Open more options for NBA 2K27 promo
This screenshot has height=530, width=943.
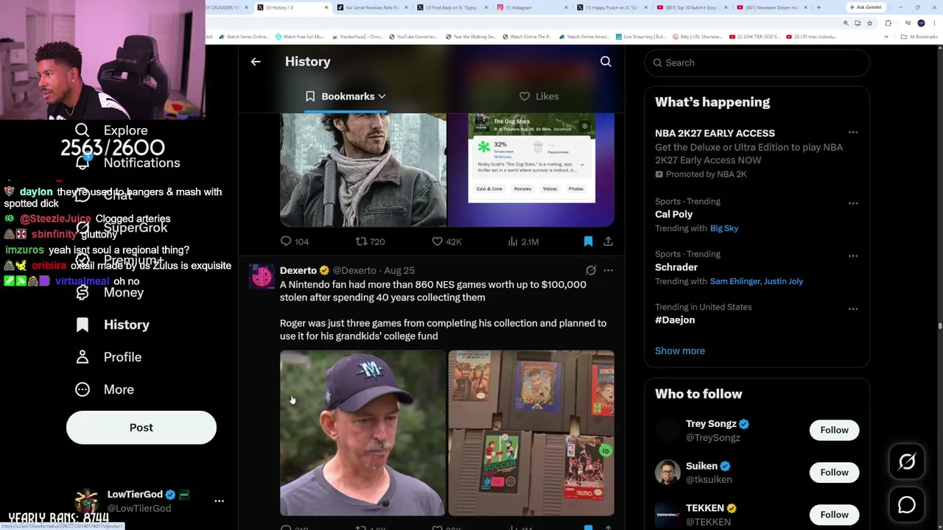coord(853,132)
